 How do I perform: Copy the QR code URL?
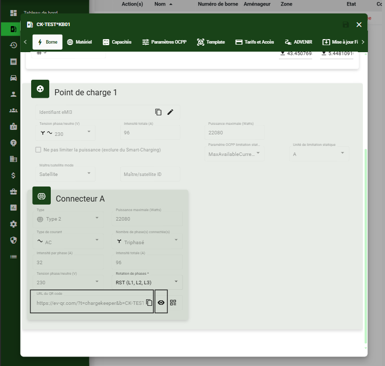149,303
